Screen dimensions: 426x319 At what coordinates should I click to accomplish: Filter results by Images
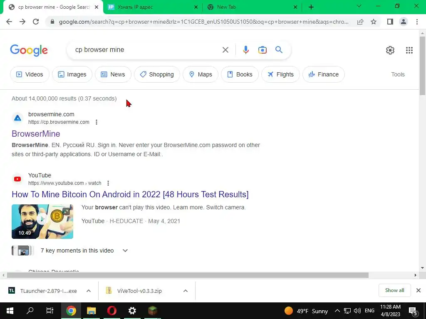(x=72, y=74)
